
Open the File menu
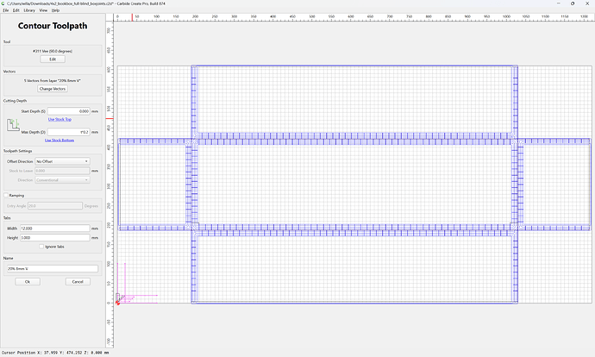(6, 10)
